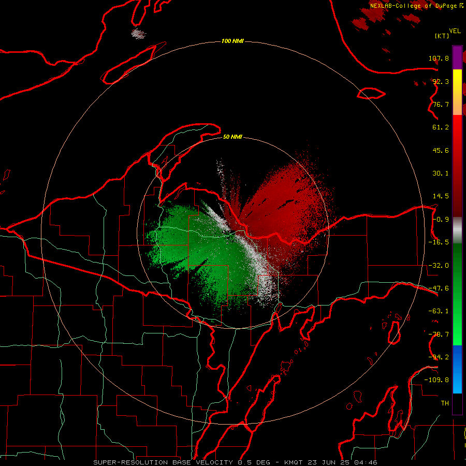Select the -0.9 scale value
Screen dimensions: 466x466
coord(441,220)
